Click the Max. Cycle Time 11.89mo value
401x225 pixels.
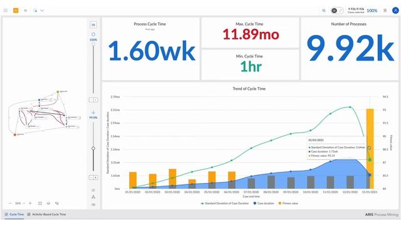point(251,34)
